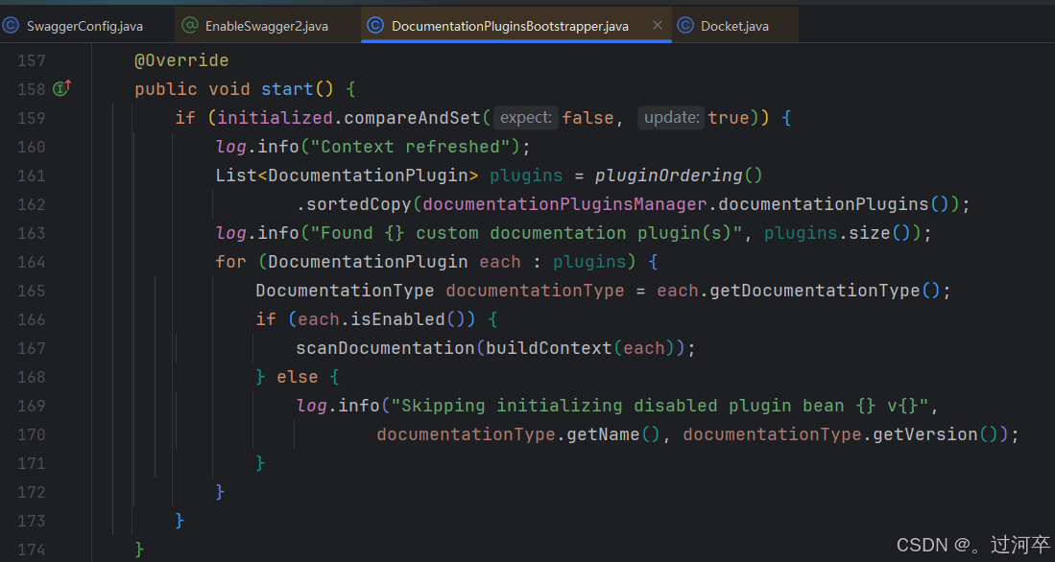Close the DocumentationPluginsBootstrapper.java tab

[x=658, y=26]
